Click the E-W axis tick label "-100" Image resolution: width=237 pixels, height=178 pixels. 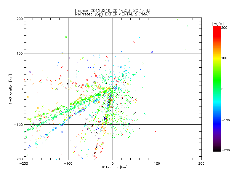(68, 163)
